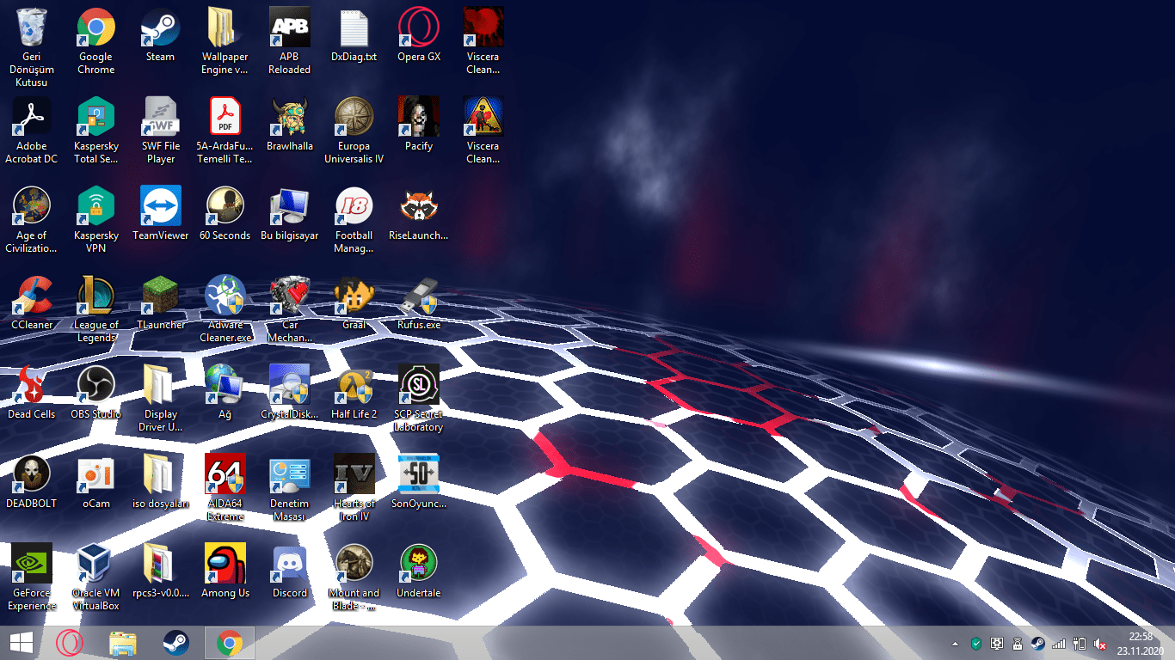Viewport: 1175px width, 660px height.
Task: Open the Windows Start button
Action: pyautogui.click(x=22, y=643)
